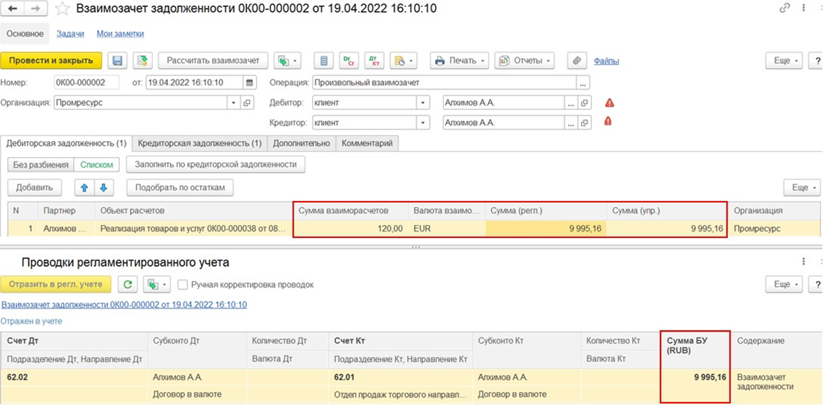Open the Печать dropdown menu

(x=459, y=61)
